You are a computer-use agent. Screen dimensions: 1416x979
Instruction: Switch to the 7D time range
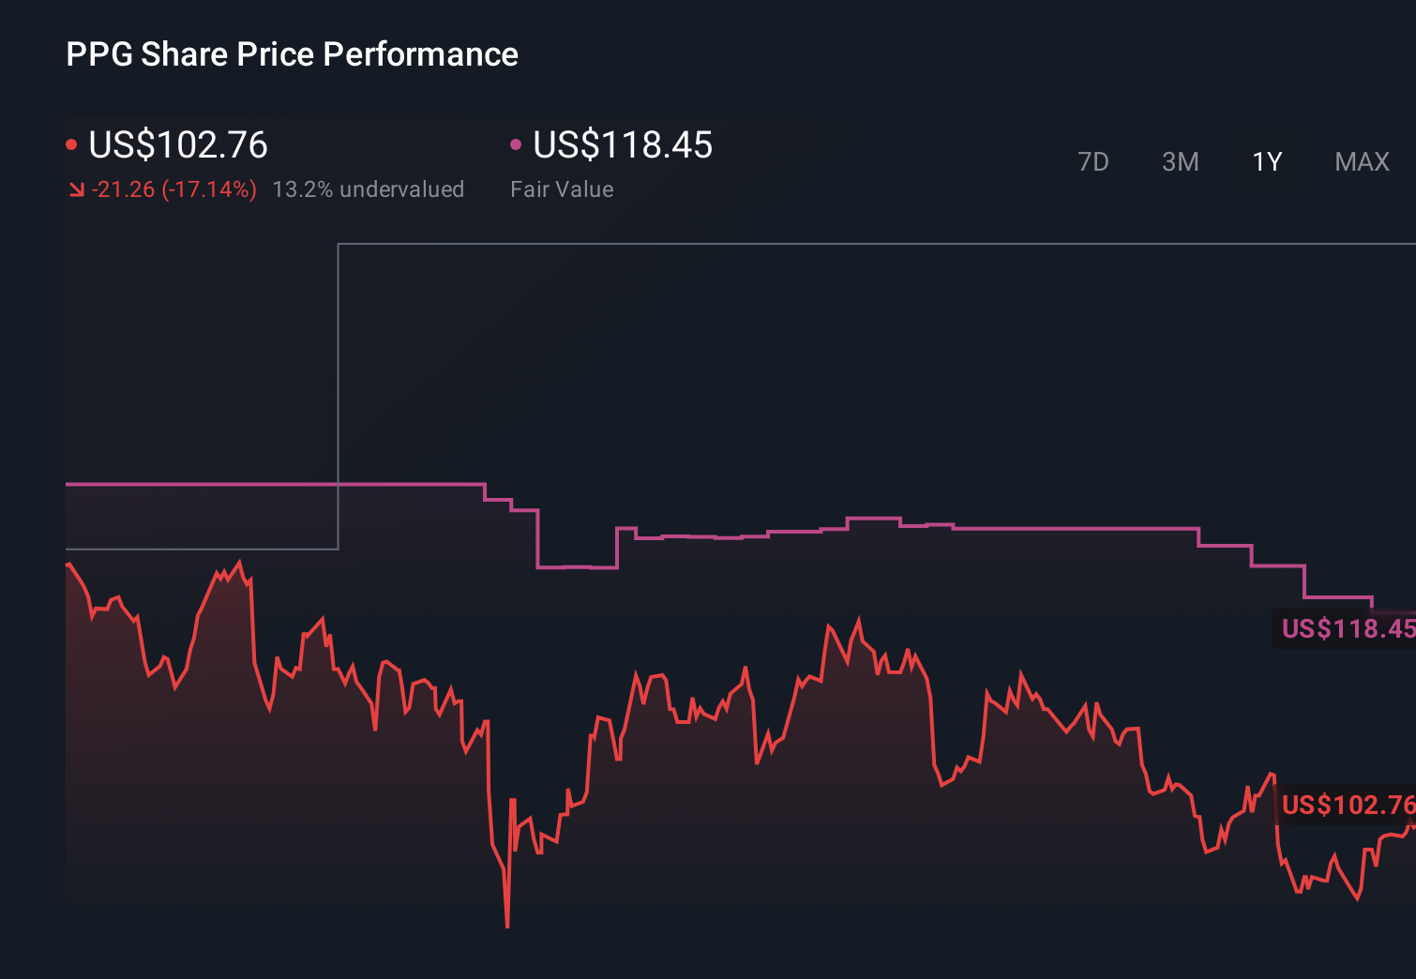click(1093, 161)
